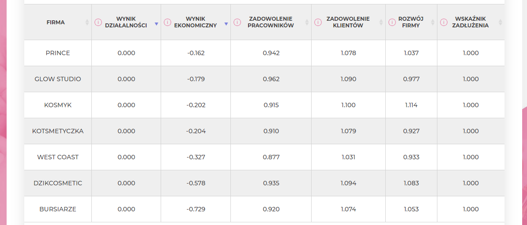The image size is (527, 225).
Task: Select the PRINCE company row
Action: [x=264, y=53]
